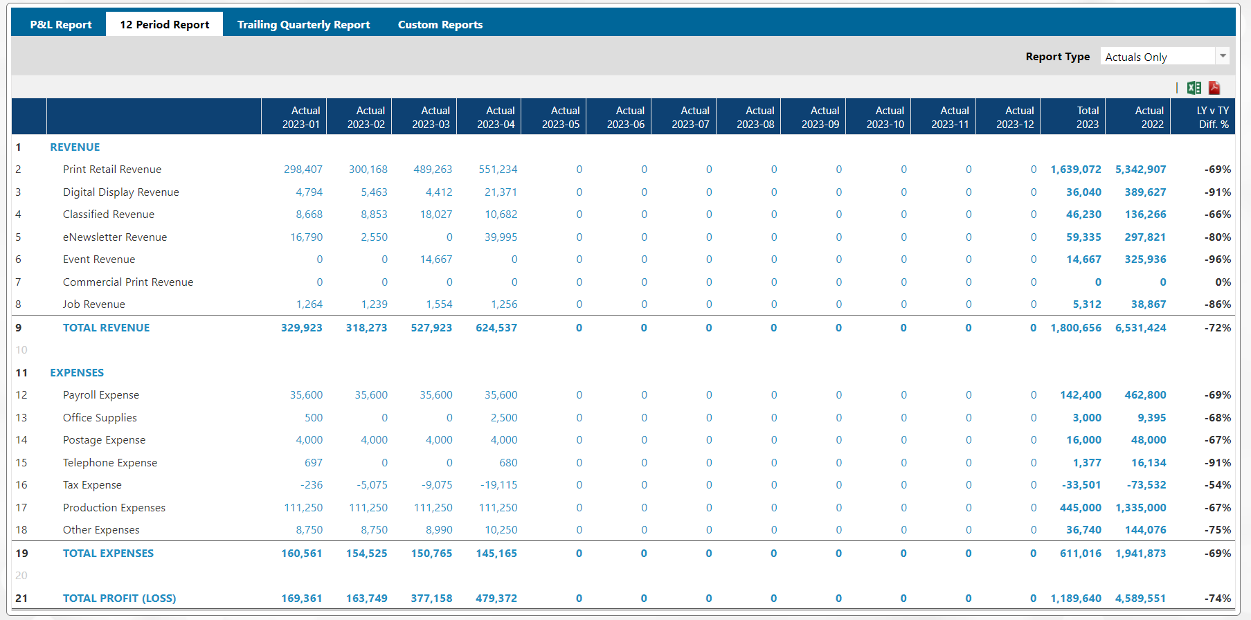Switch to the P&L Report tab
The image size is (1251, 620).
click(61, 24)
